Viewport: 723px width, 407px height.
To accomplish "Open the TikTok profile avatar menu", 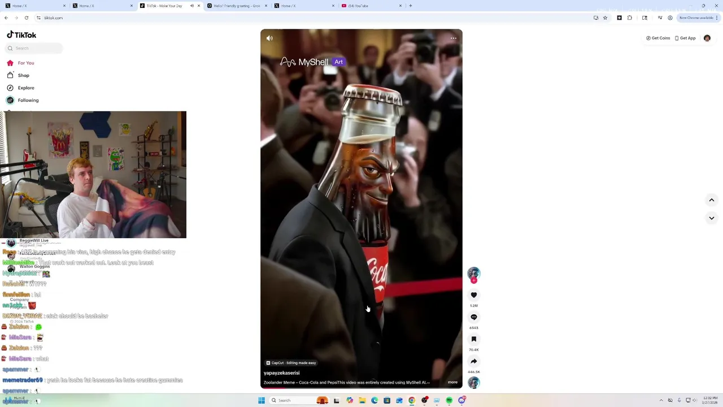I will (707, 38).
